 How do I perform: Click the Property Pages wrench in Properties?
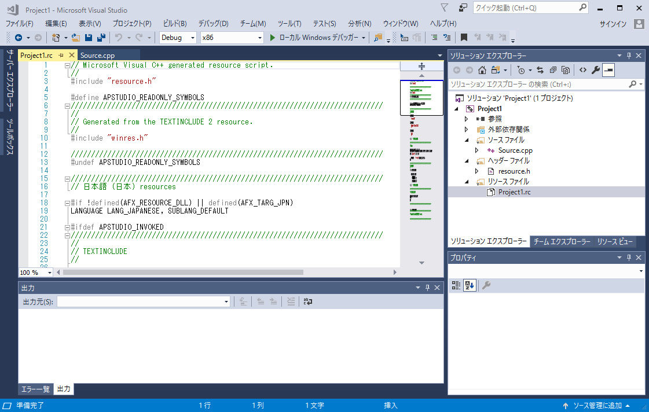coord(486,285)
